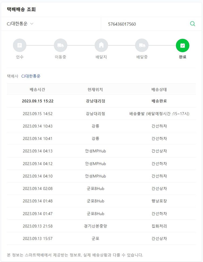This screenshot has height=262, width=203.
Task: Click the 이동중 truck step icon
Action: pyautogui.click(x=60, y=45)
